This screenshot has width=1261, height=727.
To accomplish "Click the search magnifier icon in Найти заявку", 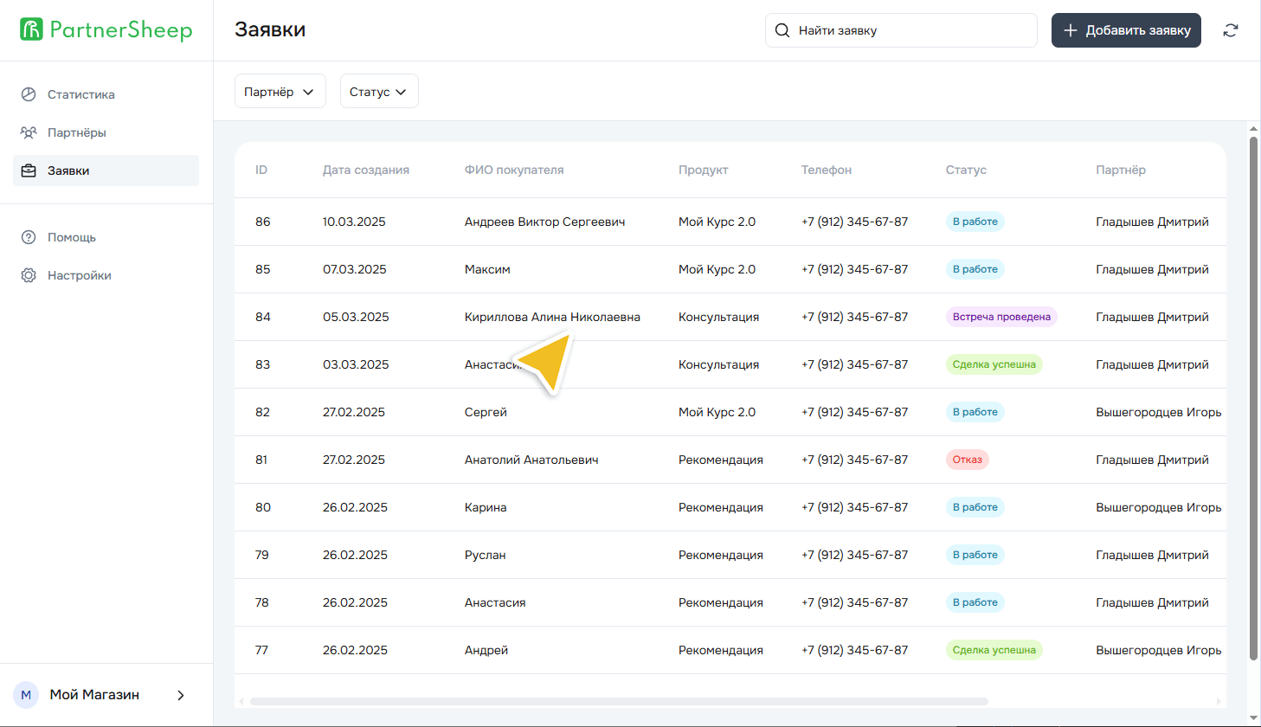I will 782,29.
